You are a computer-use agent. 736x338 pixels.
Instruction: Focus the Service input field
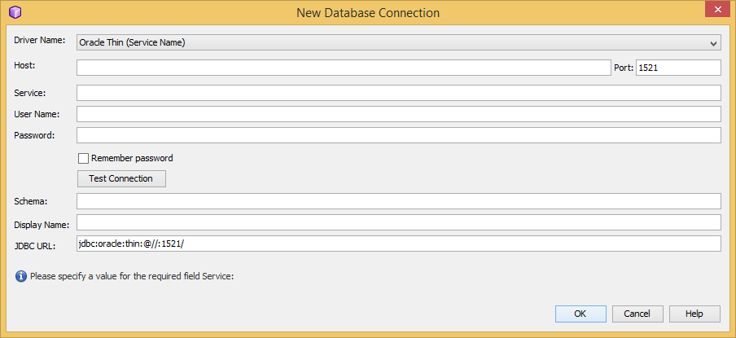point(398,93)
